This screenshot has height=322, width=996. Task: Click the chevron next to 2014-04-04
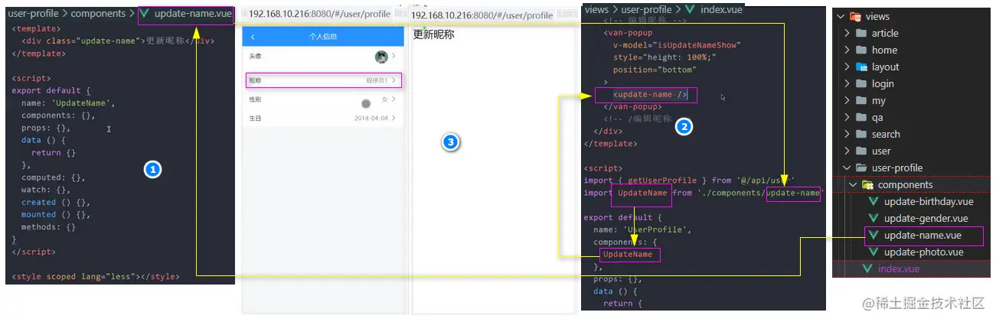[x=394, y=119]
